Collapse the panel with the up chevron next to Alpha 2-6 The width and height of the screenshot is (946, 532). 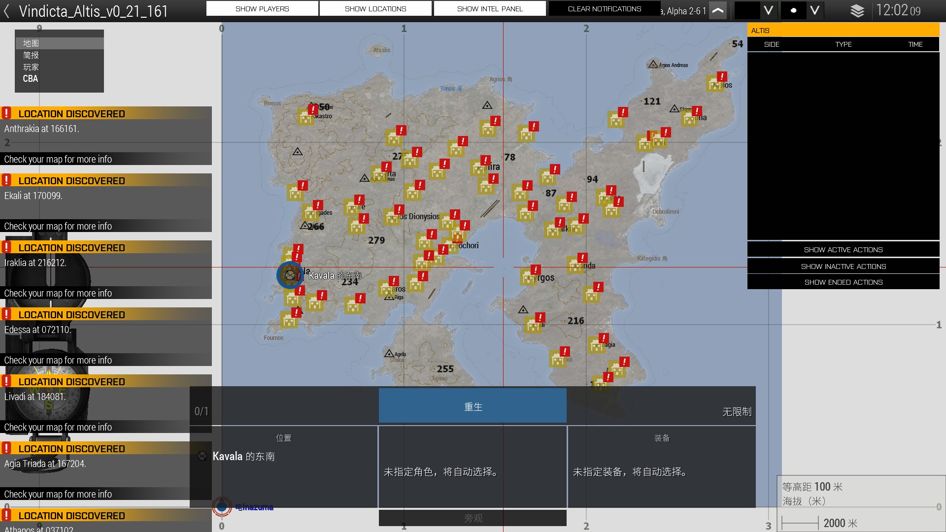(718, 10)
